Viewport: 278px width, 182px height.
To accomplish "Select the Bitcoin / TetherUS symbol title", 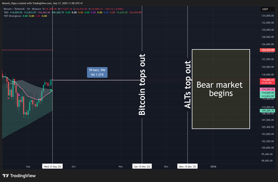I will click(x=22, y=9).
